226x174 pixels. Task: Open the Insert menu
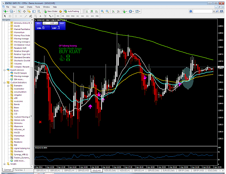[x=22, y=7]
